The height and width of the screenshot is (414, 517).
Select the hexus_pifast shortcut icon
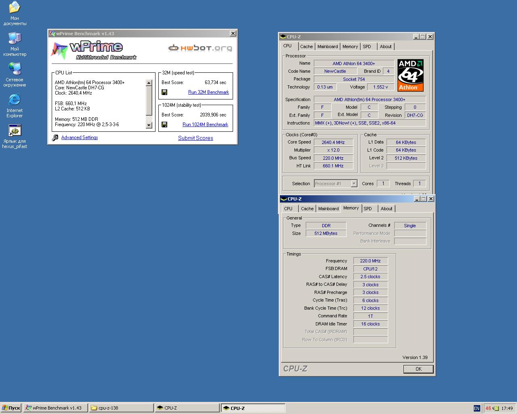coord(15,136)
